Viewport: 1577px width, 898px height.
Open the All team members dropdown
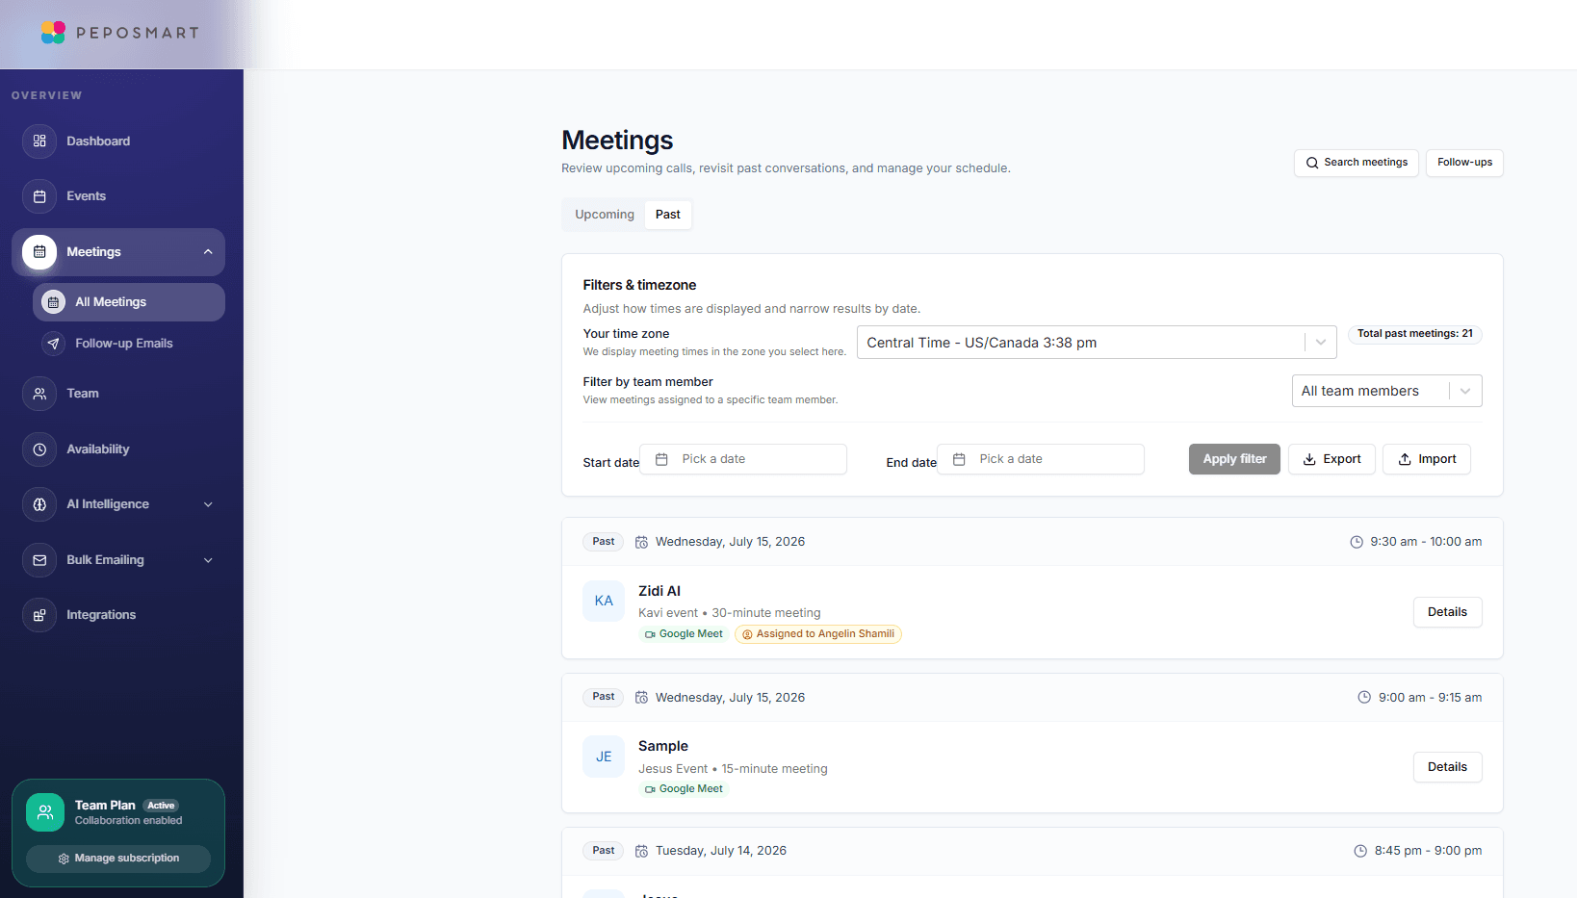click(1386, 391)
